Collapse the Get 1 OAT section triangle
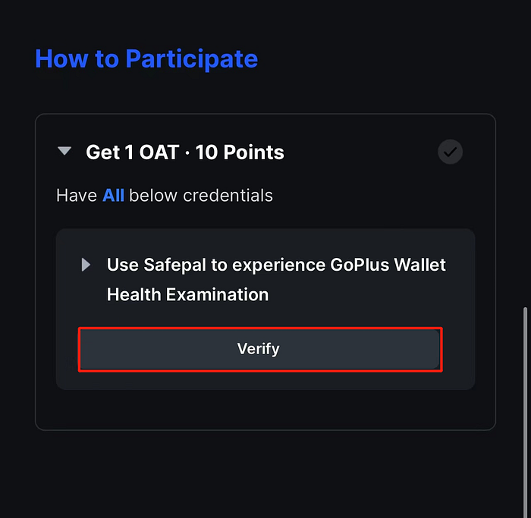This screenshot has width=531, height=518. pyautogui.click(x=64, y=151)
